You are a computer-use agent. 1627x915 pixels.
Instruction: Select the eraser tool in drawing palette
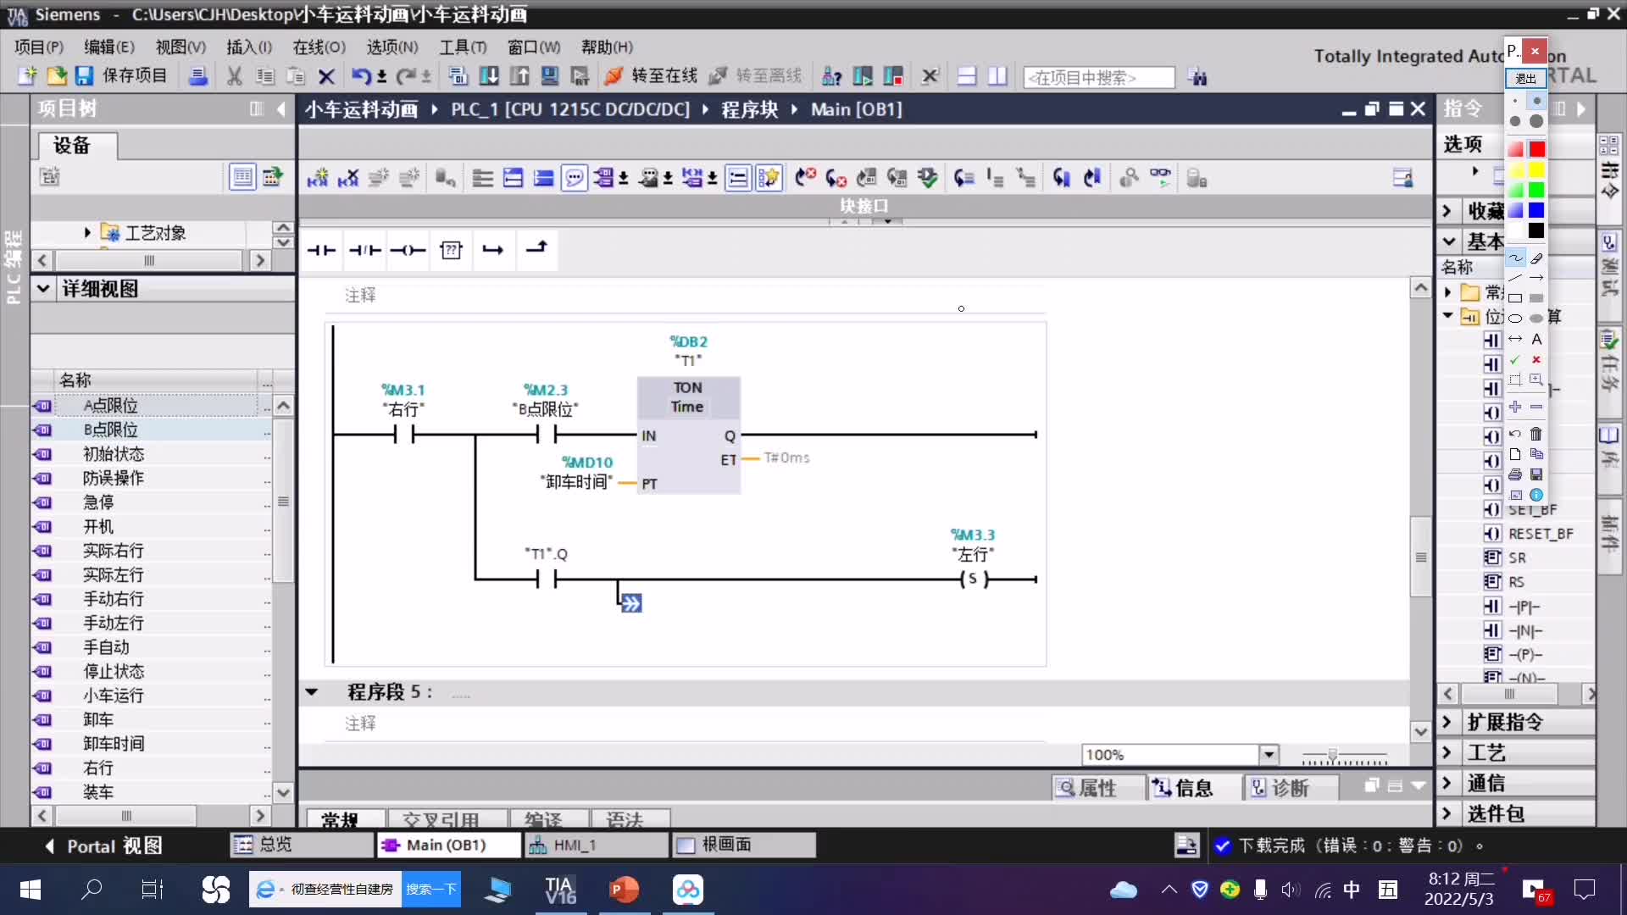click(1536, 258)
